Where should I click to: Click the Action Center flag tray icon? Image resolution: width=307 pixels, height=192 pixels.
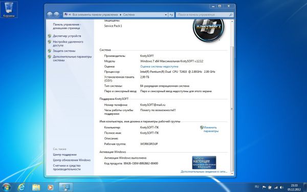pyautogui.click(x=264, y=187)
